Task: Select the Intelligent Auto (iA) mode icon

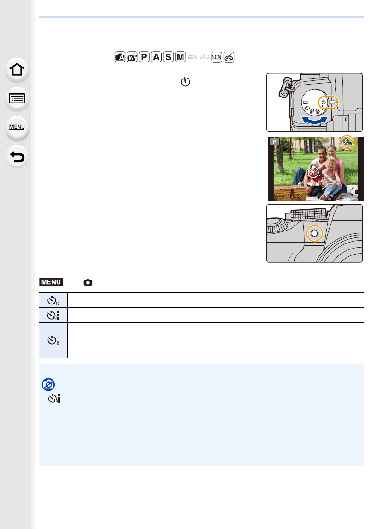Action: point(120,57)
